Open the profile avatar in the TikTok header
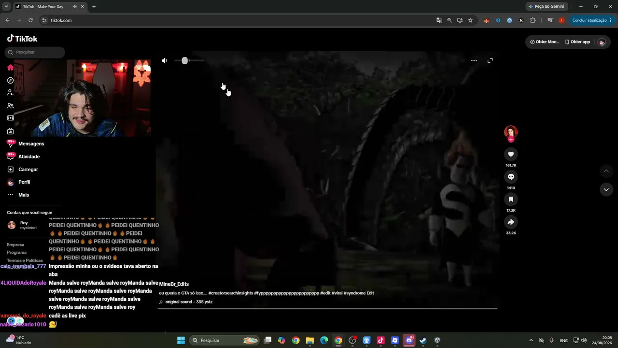Image resolution: width=618 pixels, height=348 pixels. pyautogui.click(x=602, y=42)
